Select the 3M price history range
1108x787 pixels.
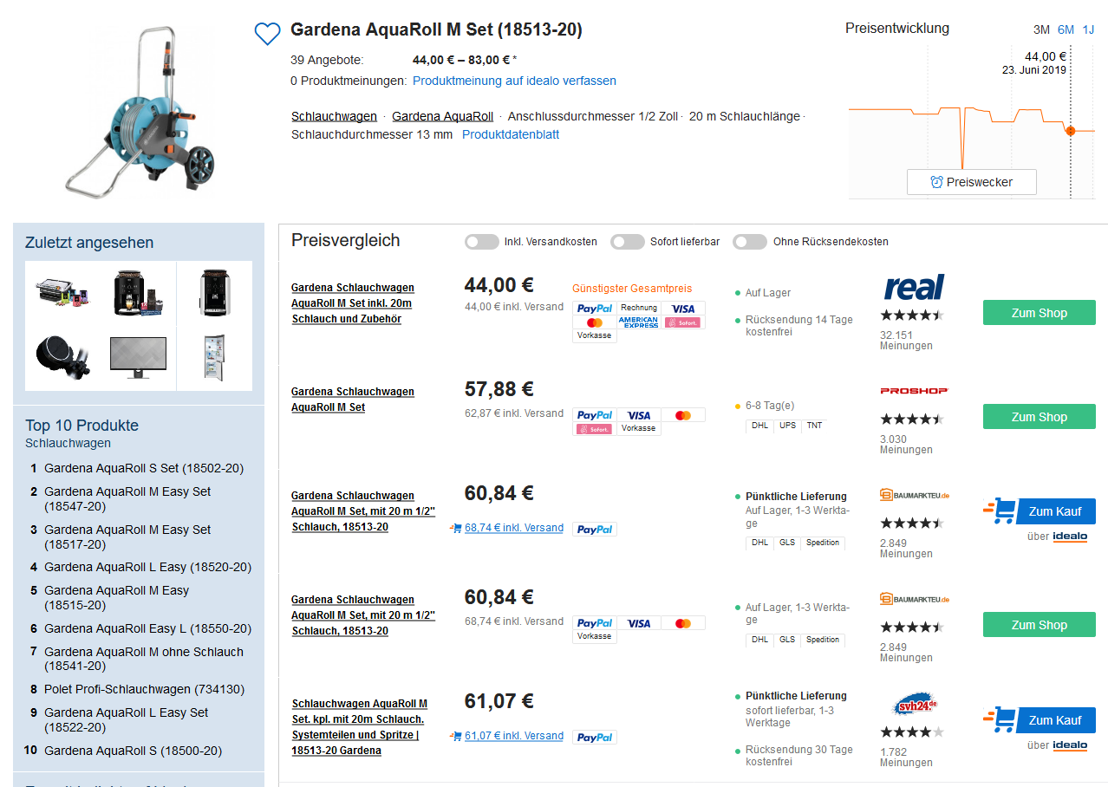1041,29
